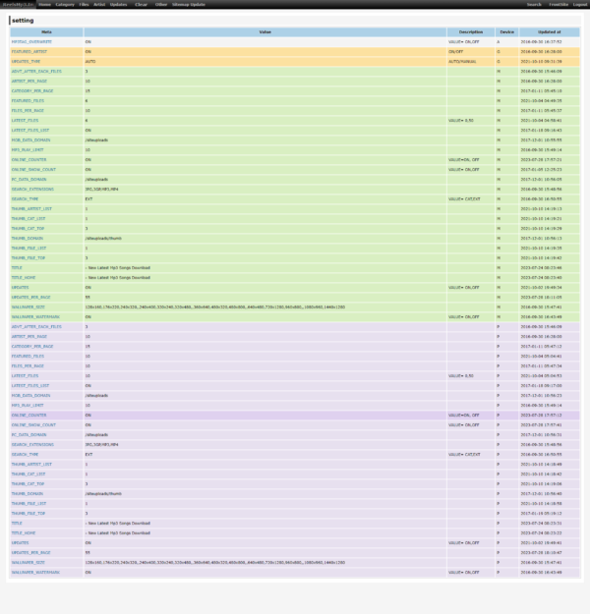590x614 pixels.
Task: Open the Clear menu
Action: (x=142, y=4)
